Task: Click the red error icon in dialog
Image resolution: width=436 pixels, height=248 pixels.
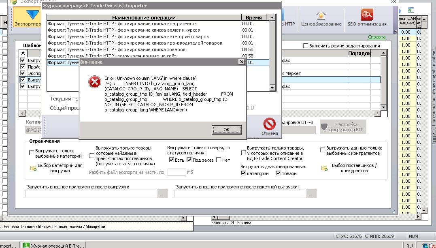Action: pos(95,82)
